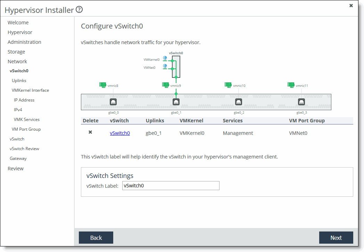This screenshot has width=364, height=252.
Task: Delete vSwitch0 using the X icon
Action: pos(90,132)
